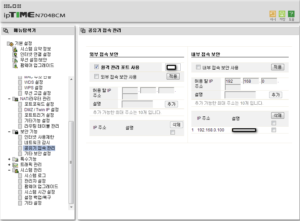Viewport: 300px width, 221px height.
Task: Expand the 트래픽 관리 tree node
Action: pos(9,165)
